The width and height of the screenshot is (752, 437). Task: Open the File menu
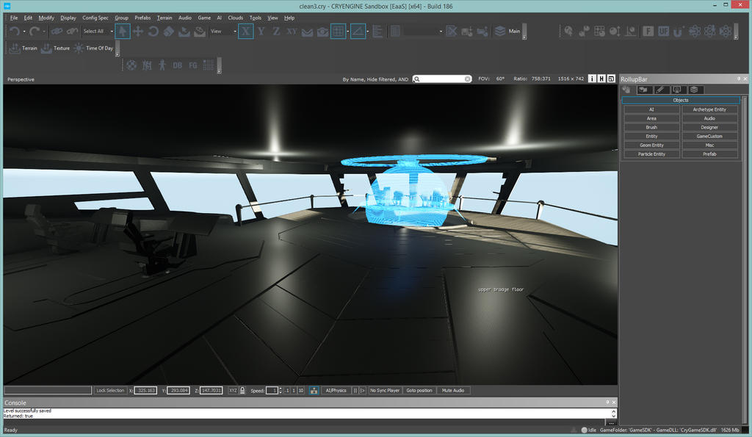[x=14, y=18]
